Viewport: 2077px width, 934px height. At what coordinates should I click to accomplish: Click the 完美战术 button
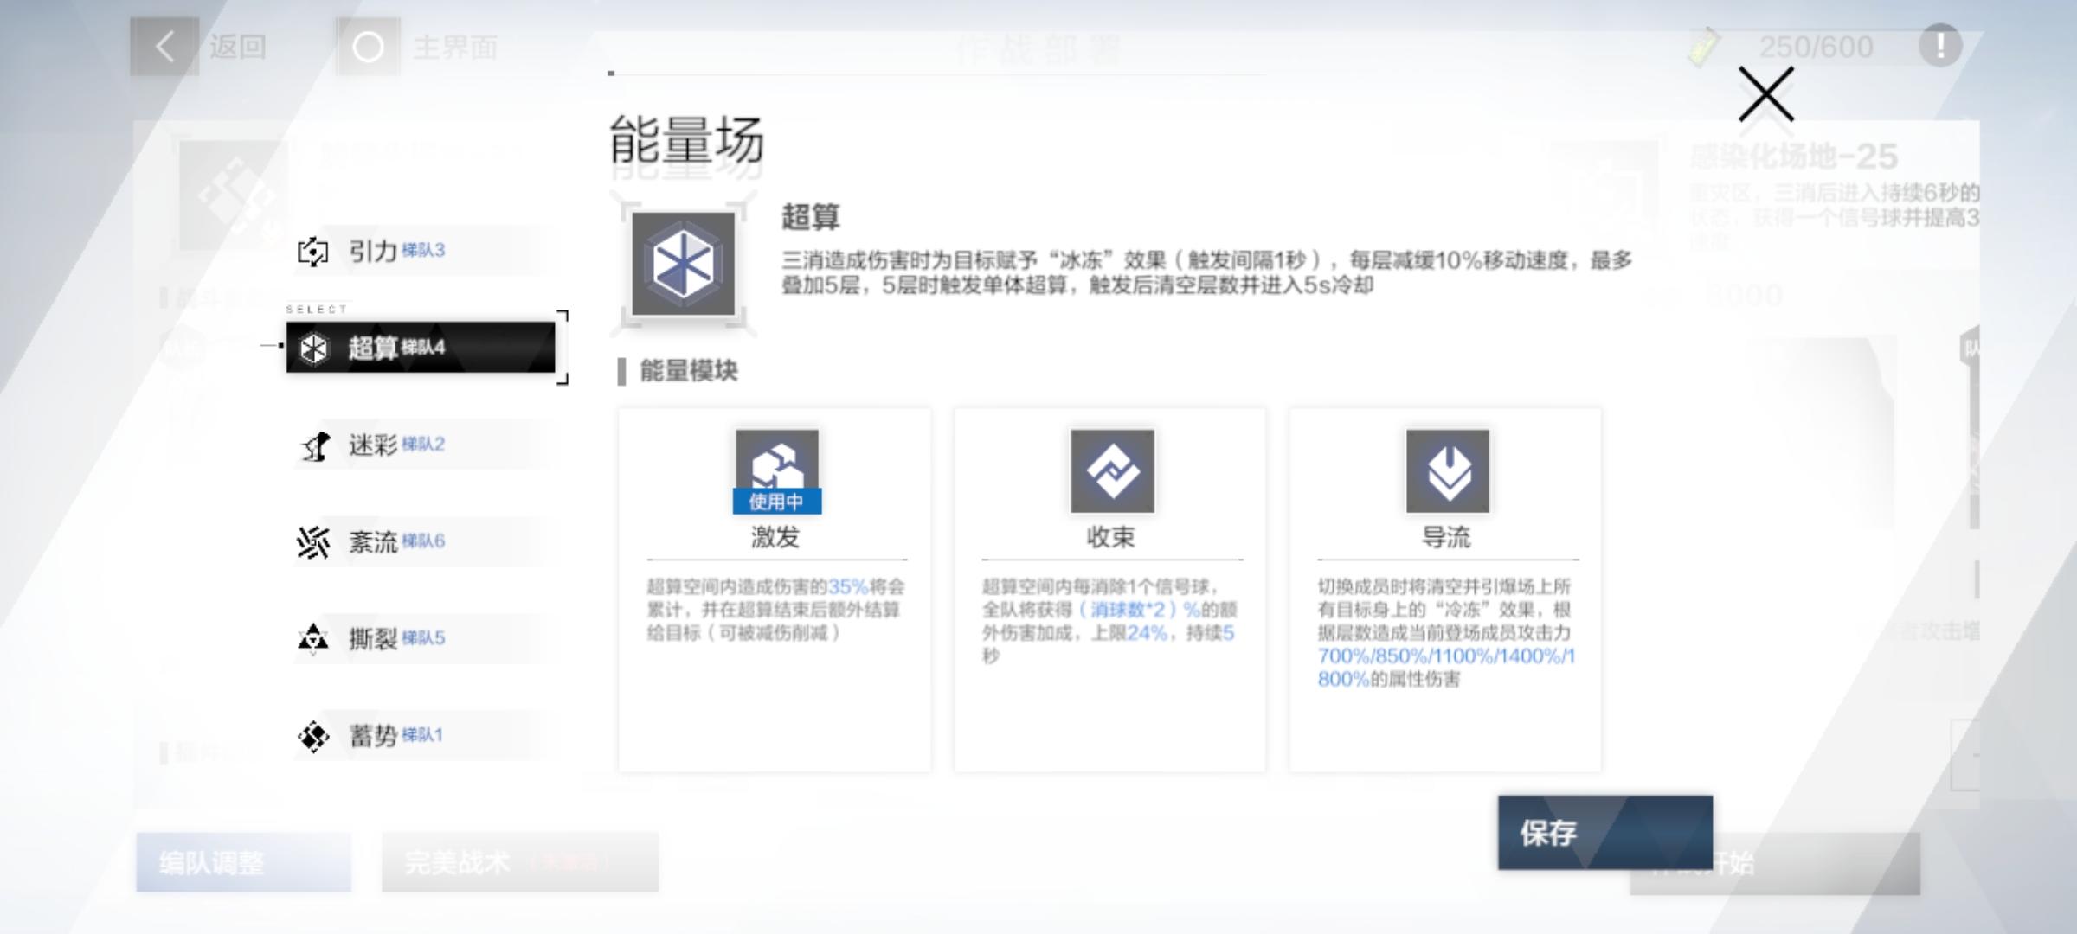coord(520,862)
